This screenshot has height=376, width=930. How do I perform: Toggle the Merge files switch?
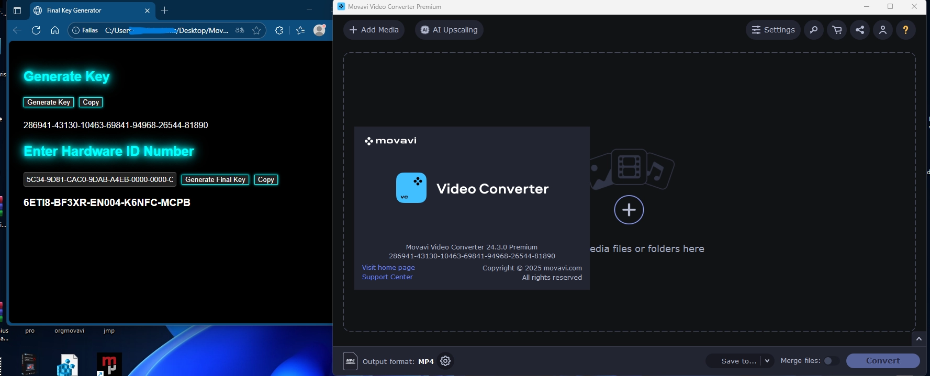[x=830, y=361]
